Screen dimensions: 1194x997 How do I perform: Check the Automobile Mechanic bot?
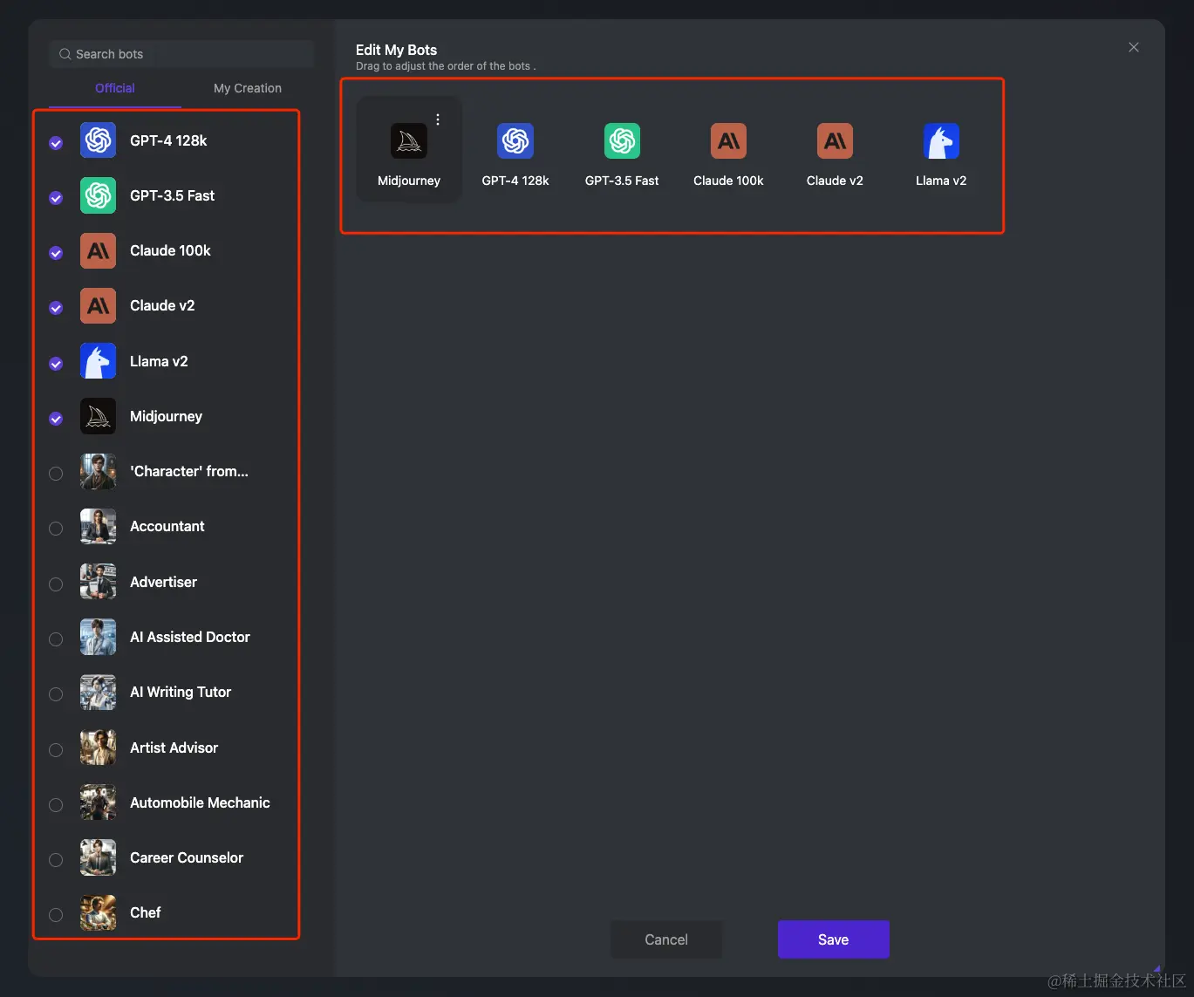[x=56, y=805]
